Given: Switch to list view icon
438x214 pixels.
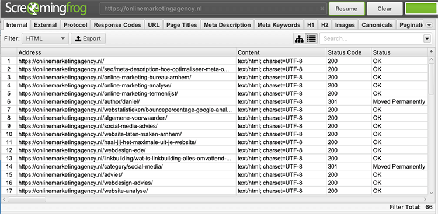Looking at the screenshot, I should (x=311, y=39).
